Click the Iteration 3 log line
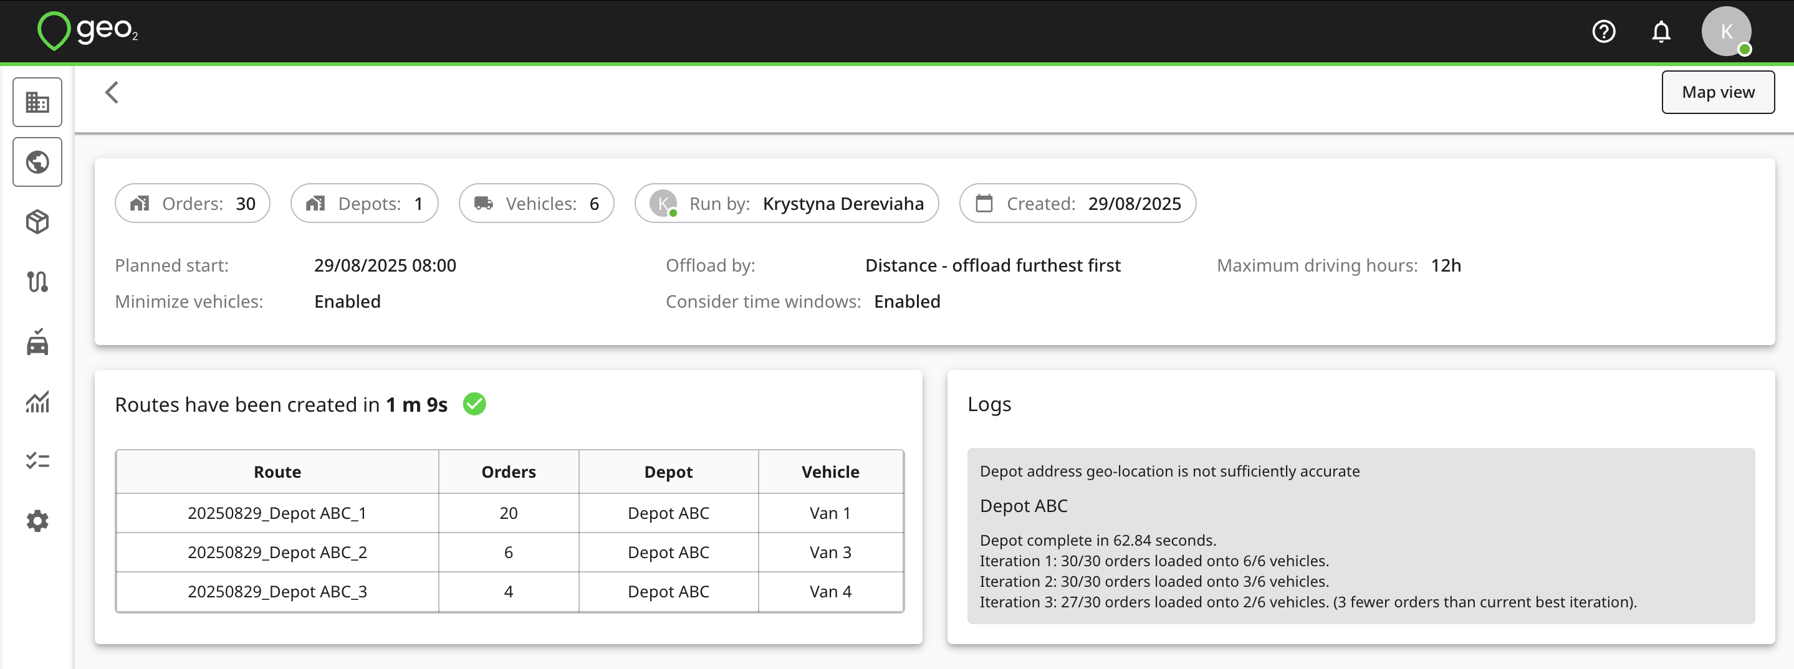The image size is (1794, 669). [1308, 602]
